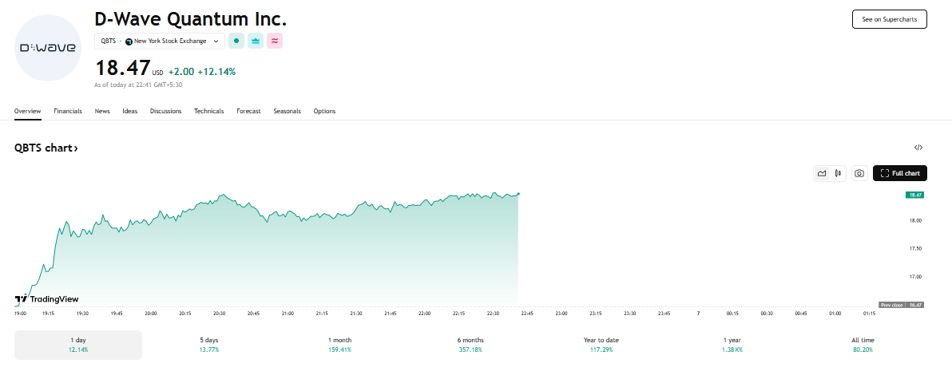Select the candlestick chart style icon
The height and width of the screenshot is (379, 952).
coord(839,173)
